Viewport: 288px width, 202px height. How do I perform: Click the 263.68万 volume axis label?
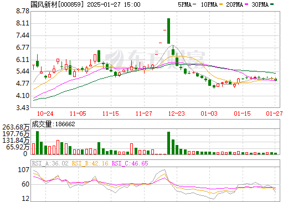point(16,127)
